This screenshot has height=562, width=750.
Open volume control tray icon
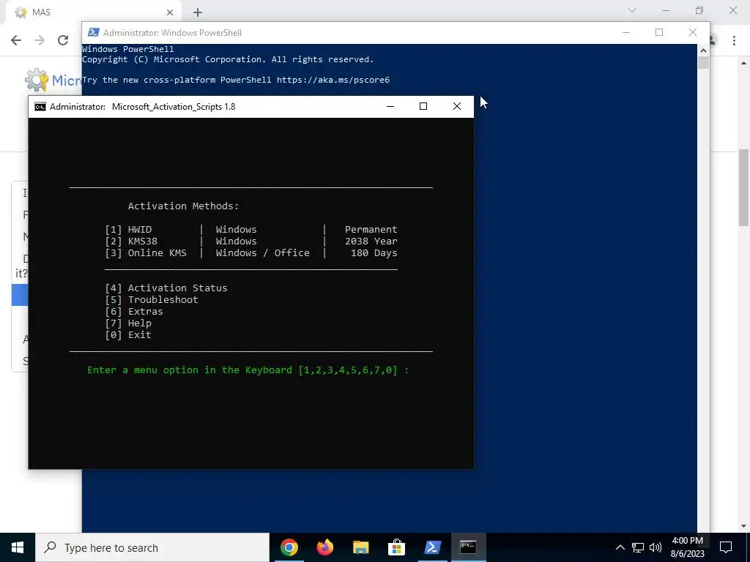click(656, 547)
